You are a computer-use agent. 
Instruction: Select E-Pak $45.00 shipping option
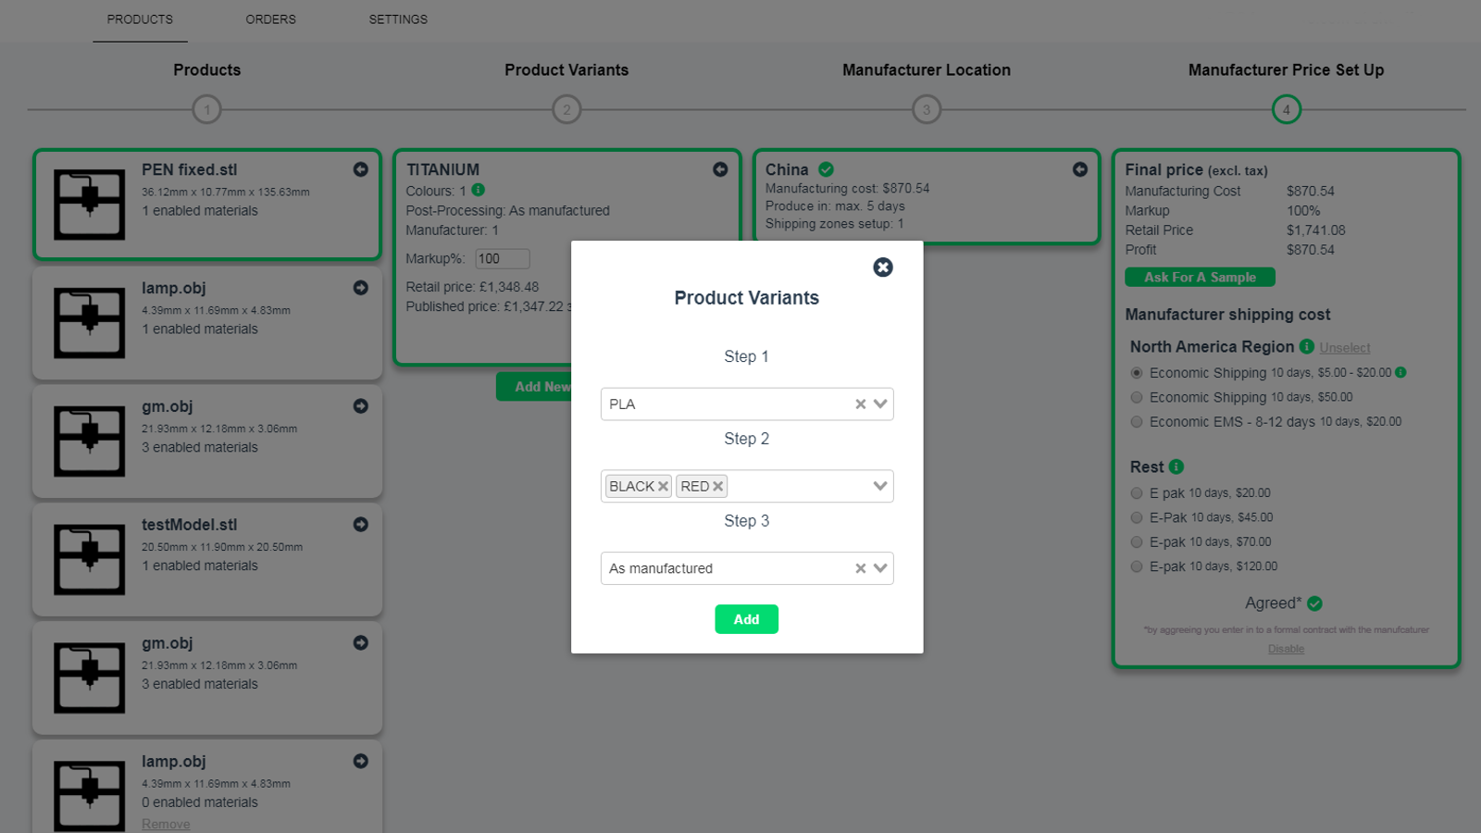(x=1137, y=517)
